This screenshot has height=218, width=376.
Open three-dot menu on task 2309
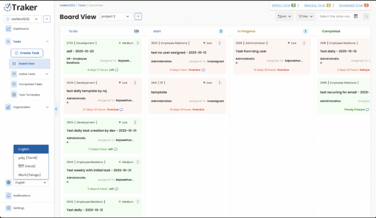(x=306, y=43)
